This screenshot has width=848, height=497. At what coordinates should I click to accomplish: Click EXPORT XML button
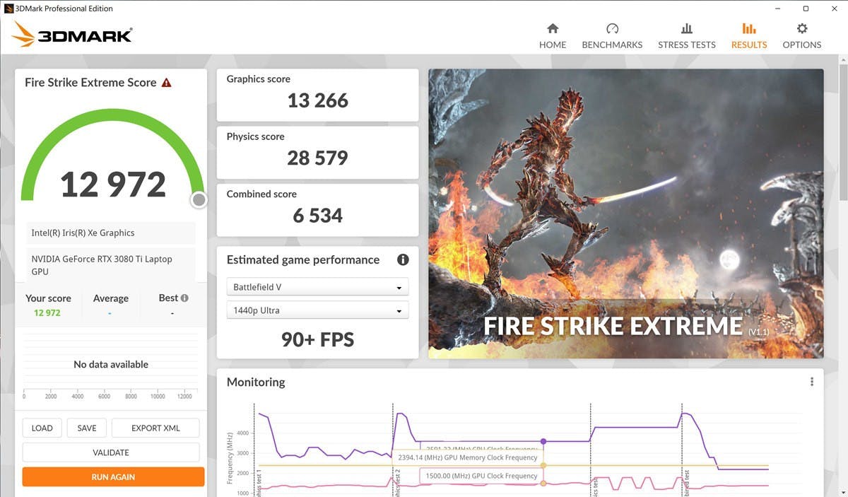click(x=155, y=428)
